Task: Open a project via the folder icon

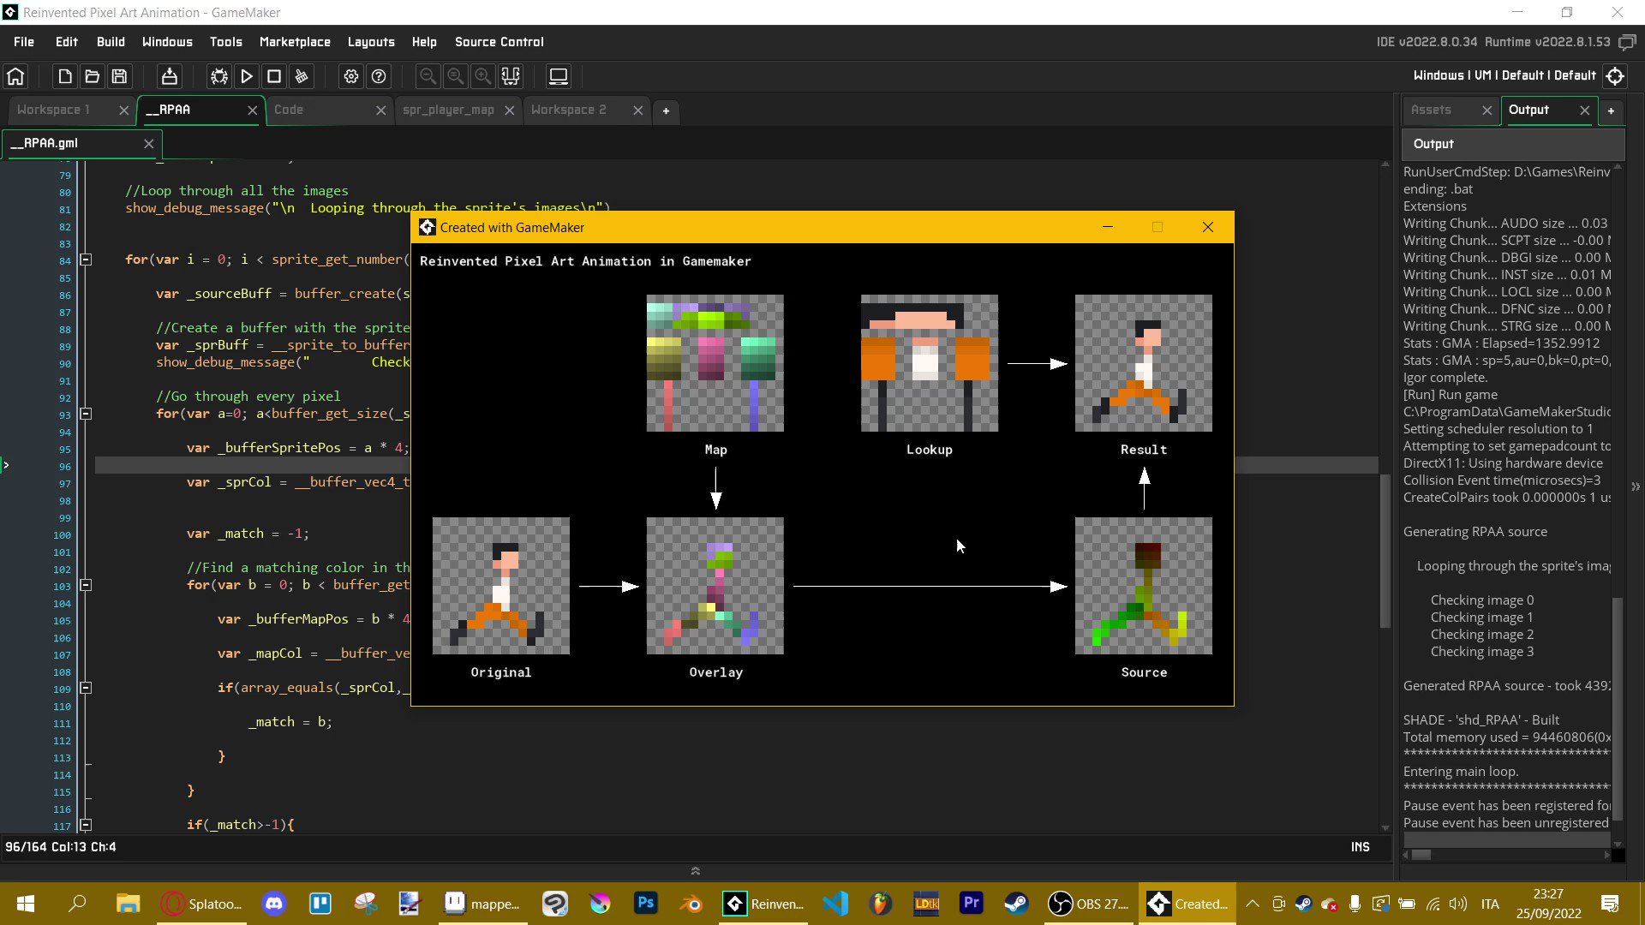Action: click(x=92, y=76)
